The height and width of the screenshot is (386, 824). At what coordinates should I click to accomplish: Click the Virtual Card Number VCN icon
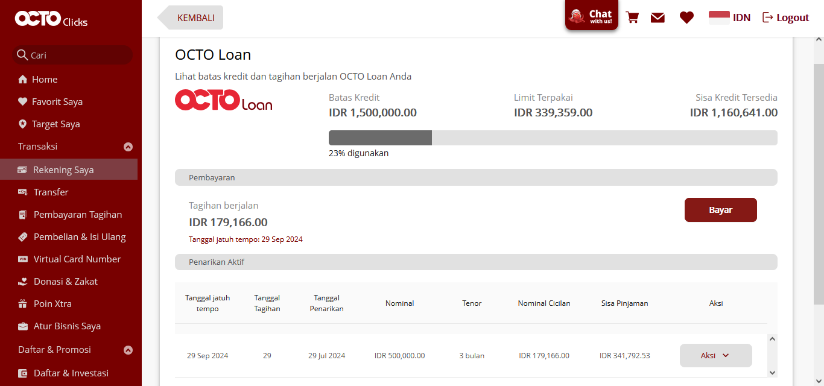point(23,259)
